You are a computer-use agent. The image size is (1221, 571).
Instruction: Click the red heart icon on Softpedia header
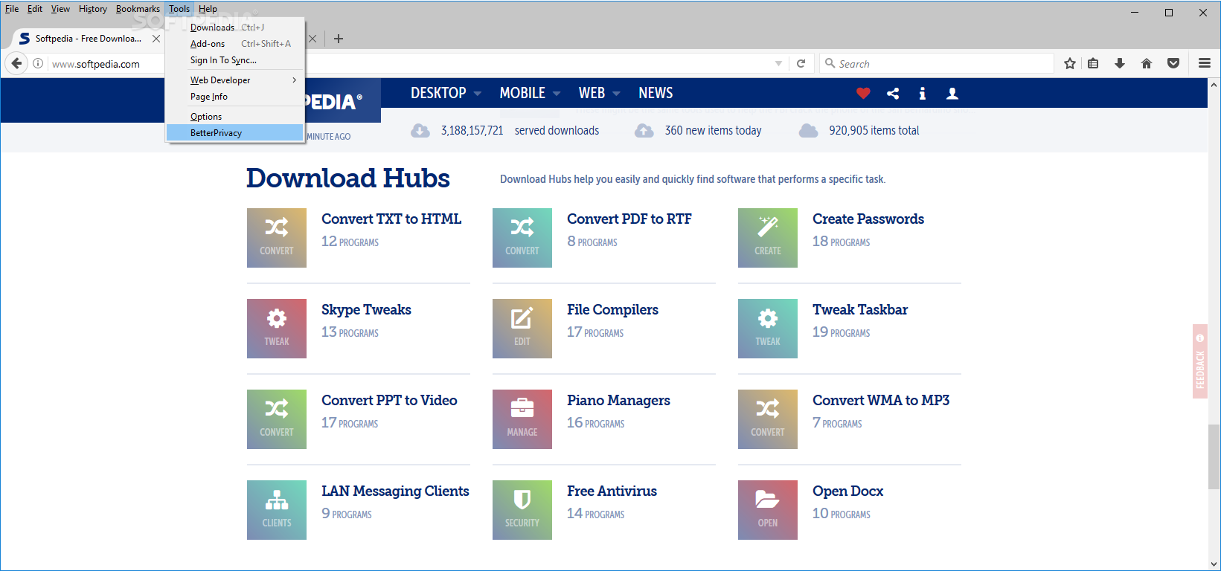863,94
